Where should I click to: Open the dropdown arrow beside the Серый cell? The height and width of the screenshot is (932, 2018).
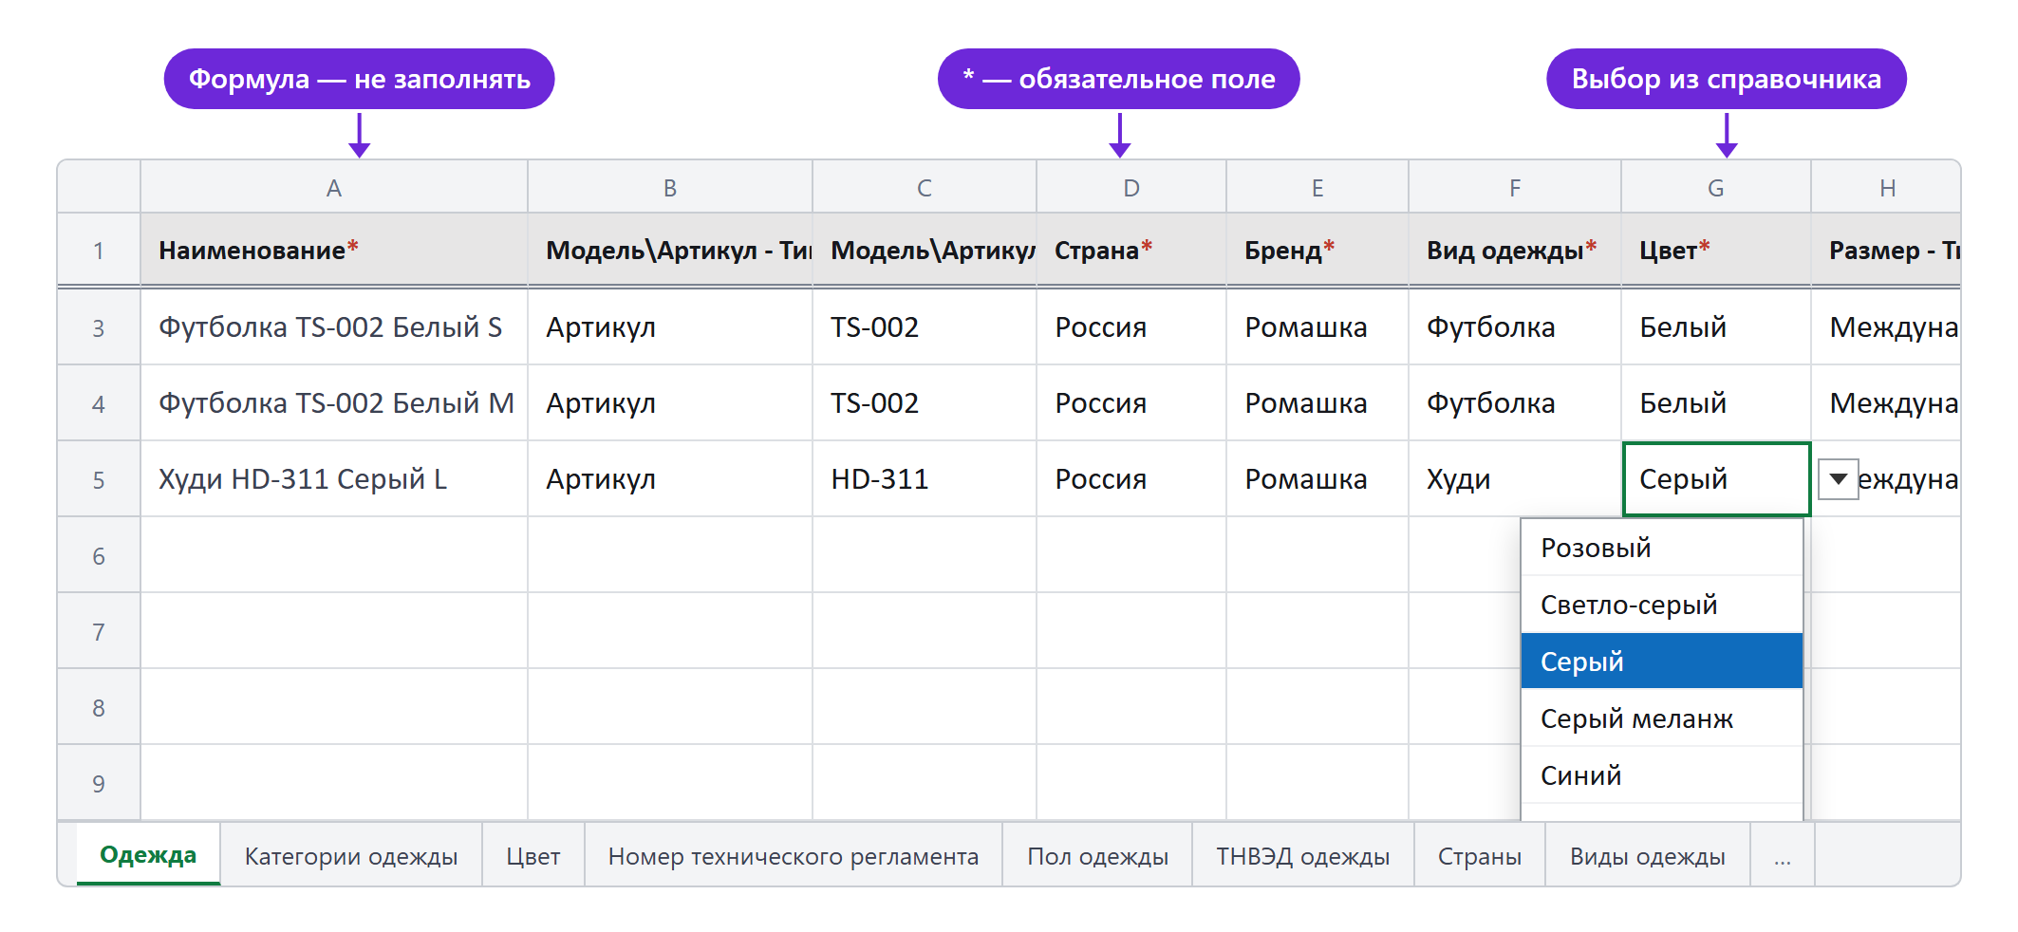[1838, 479]
